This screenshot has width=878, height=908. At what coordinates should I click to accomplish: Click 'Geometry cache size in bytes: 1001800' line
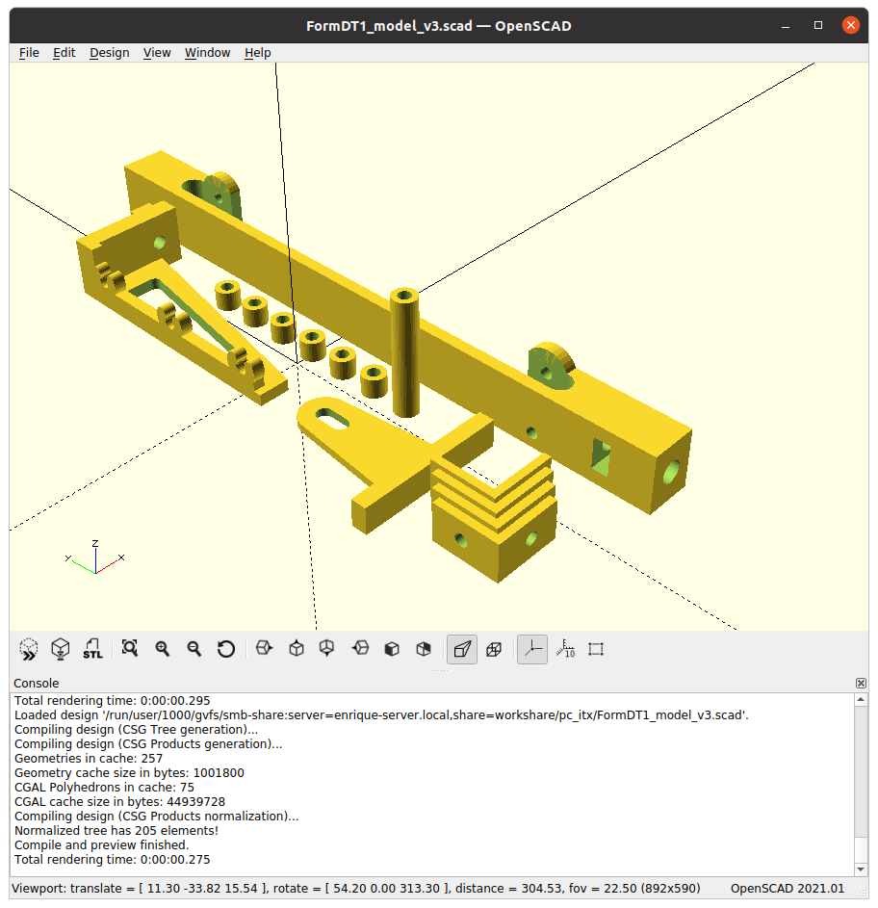tap(129, 772)
